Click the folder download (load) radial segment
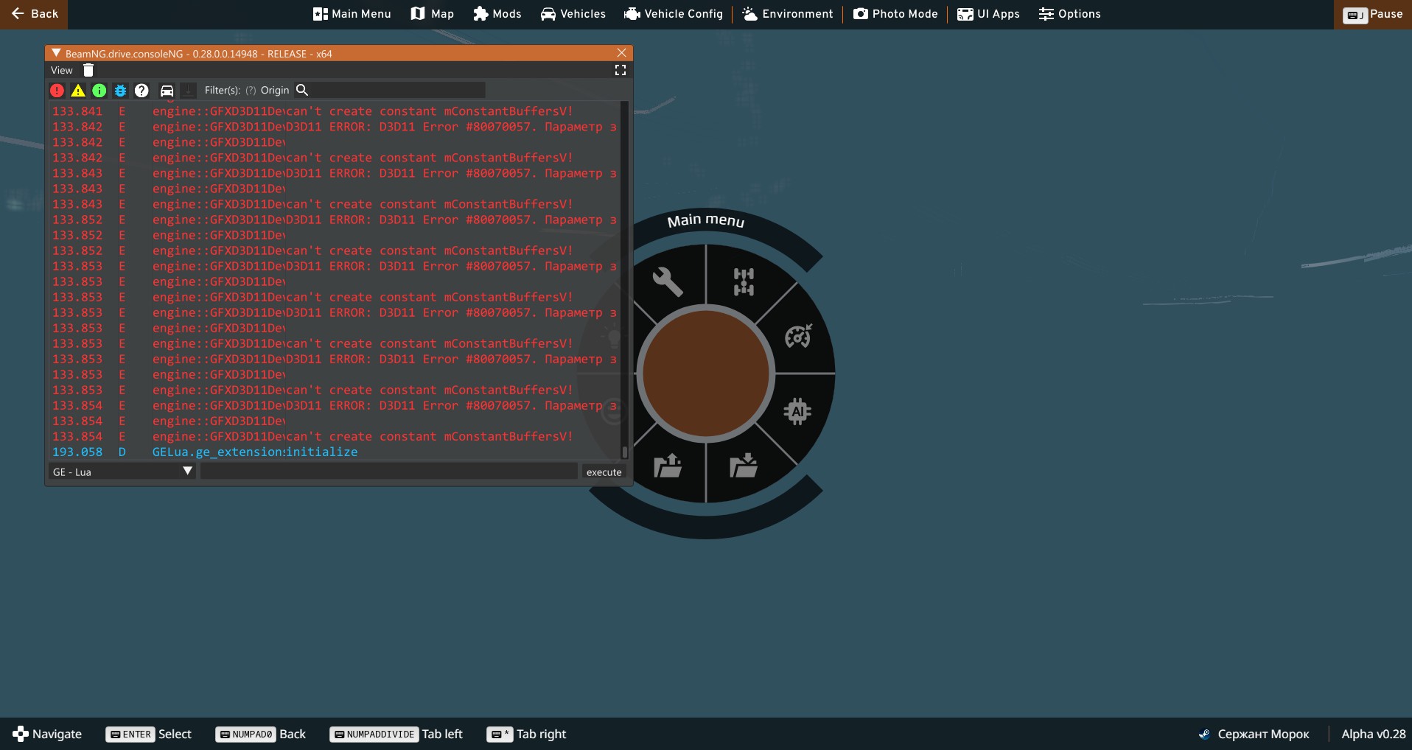 point(744,466)
